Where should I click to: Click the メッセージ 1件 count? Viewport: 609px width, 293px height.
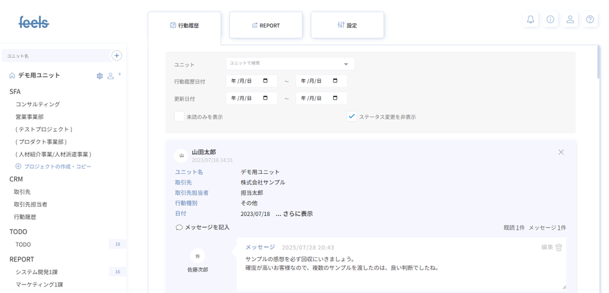pyautogui.click(x=547, y=228)
